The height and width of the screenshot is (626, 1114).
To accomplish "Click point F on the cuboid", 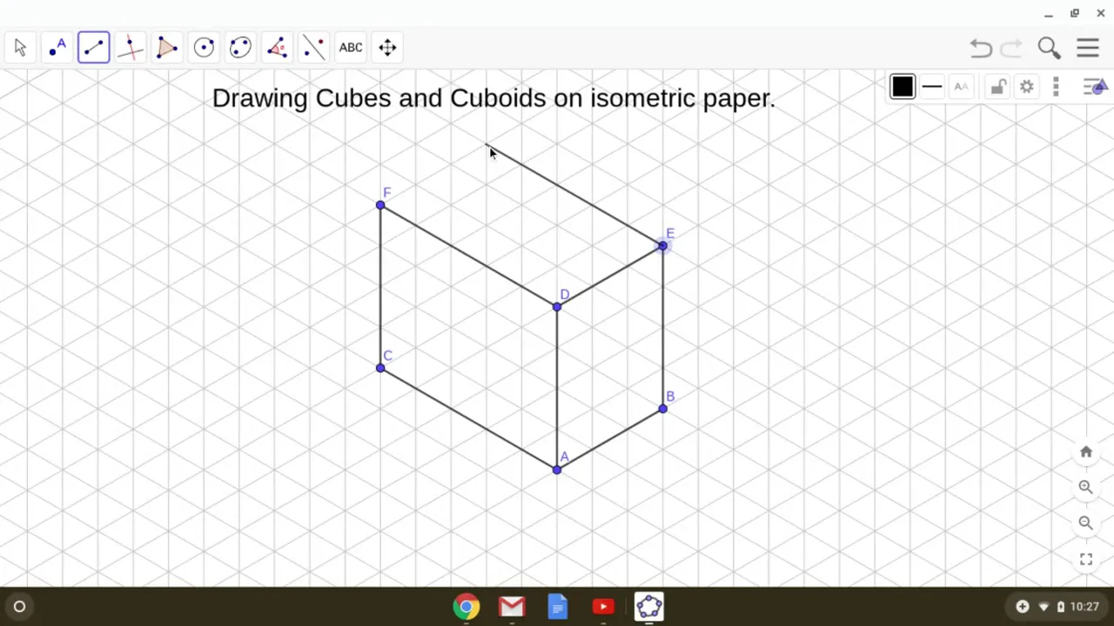I will 380,205.
